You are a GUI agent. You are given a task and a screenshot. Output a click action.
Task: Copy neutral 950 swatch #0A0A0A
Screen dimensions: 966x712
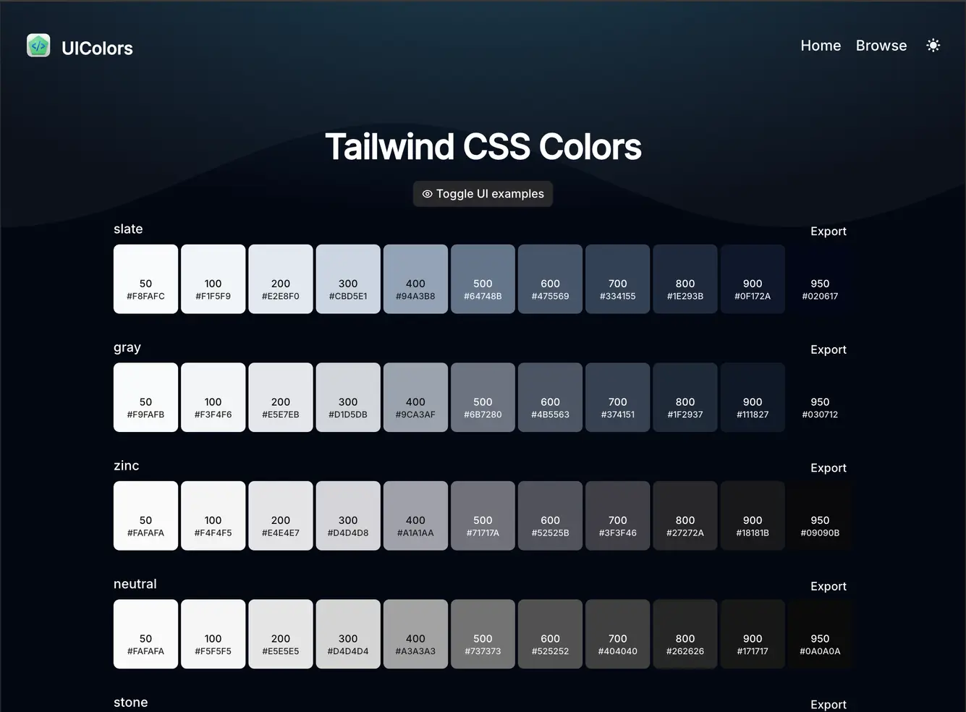pos(820,634)
